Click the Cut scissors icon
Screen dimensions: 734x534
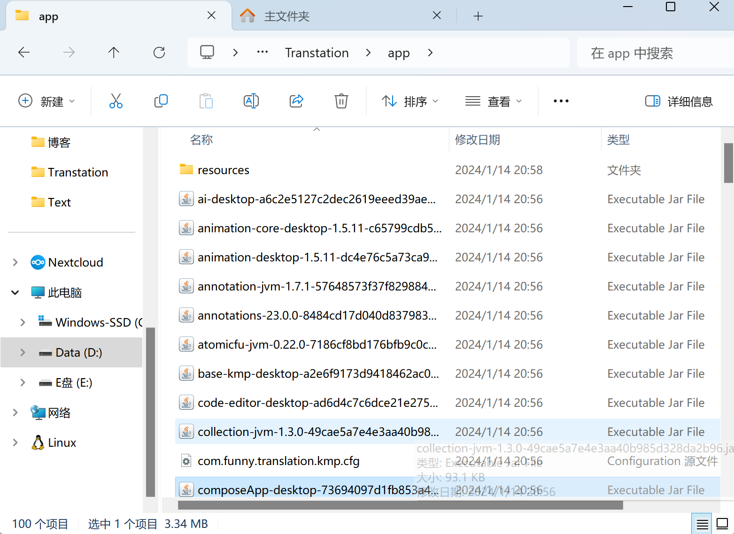click(x=116, y=101)
